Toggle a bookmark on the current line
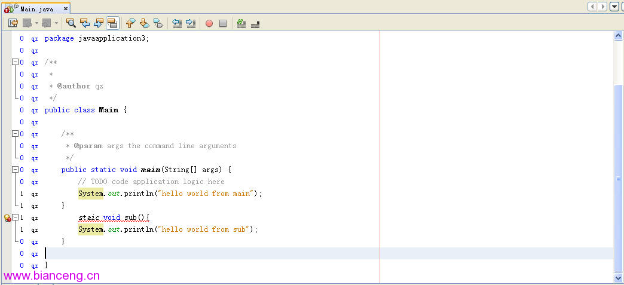This screenshot has height=285, width=624. point(158,23)
